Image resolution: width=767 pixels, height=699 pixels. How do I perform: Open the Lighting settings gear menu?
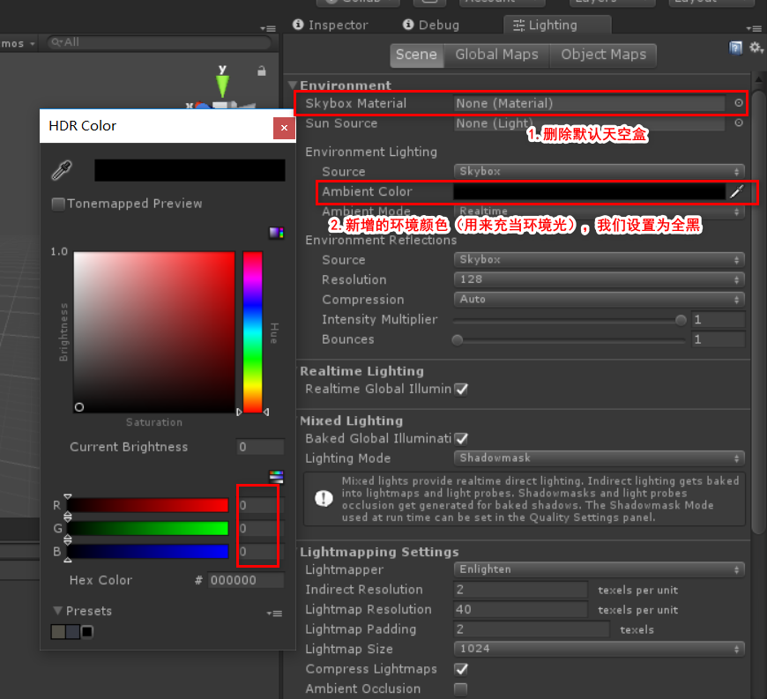click(x=756, y=48)
